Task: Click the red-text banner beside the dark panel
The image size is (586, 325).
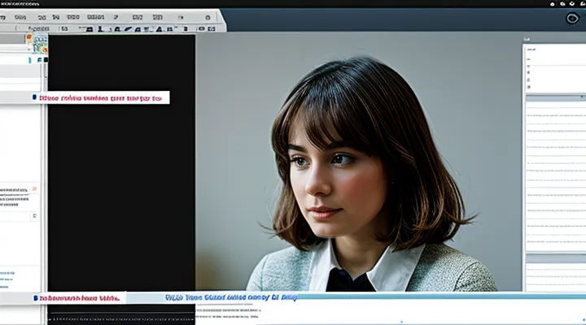Action: pyautogui.click(x=102, y=97)
